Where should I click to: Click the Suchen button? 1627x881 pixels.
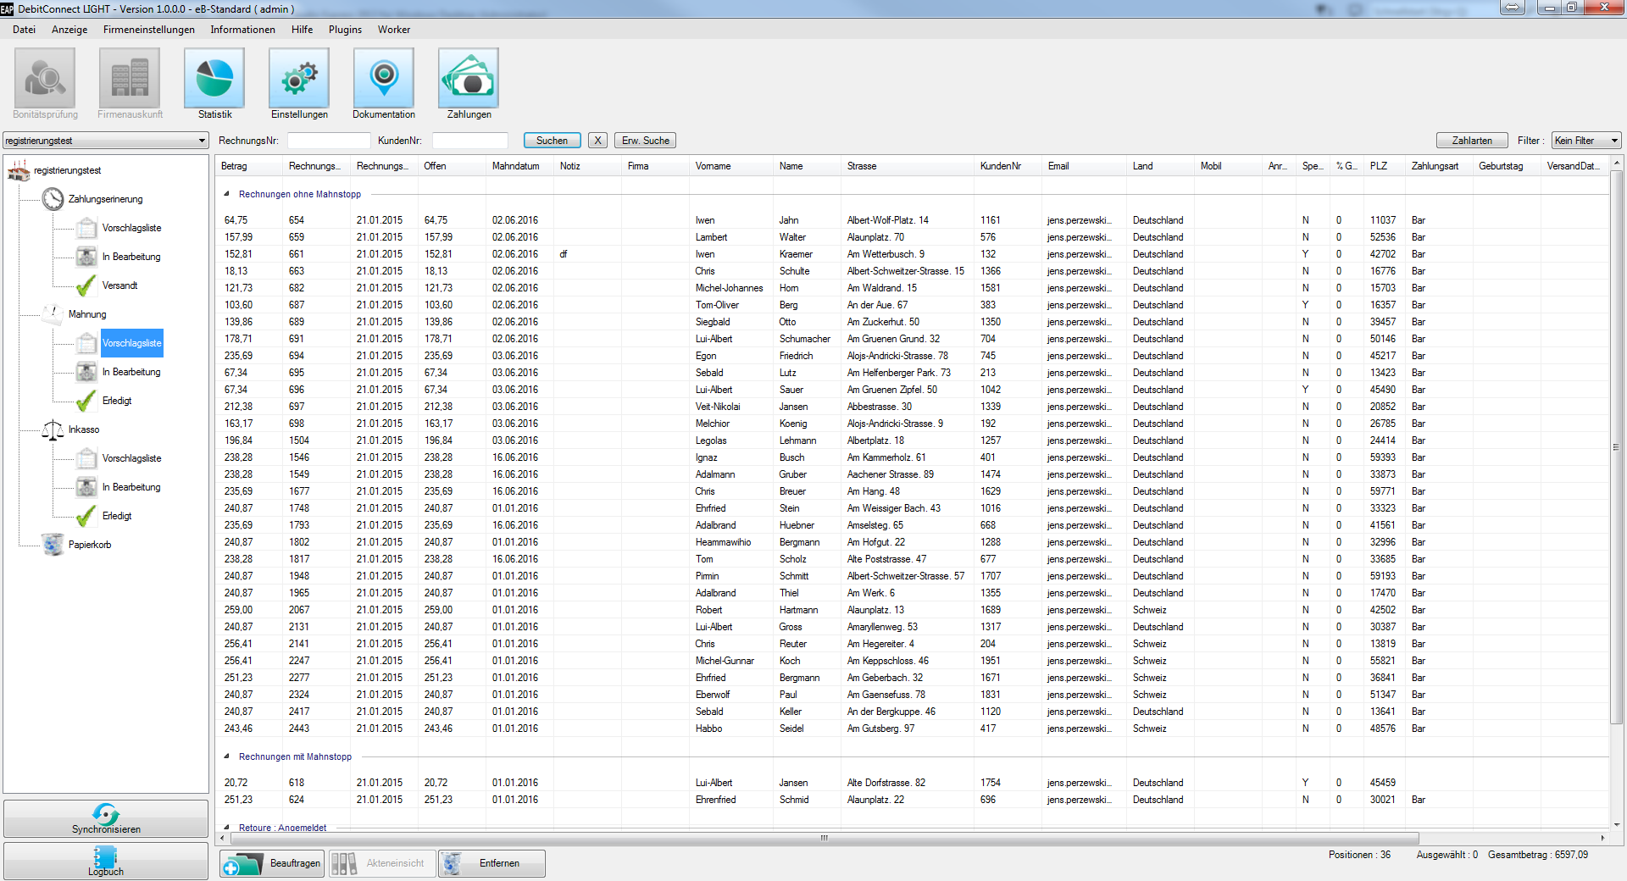[x=552, y=141]
